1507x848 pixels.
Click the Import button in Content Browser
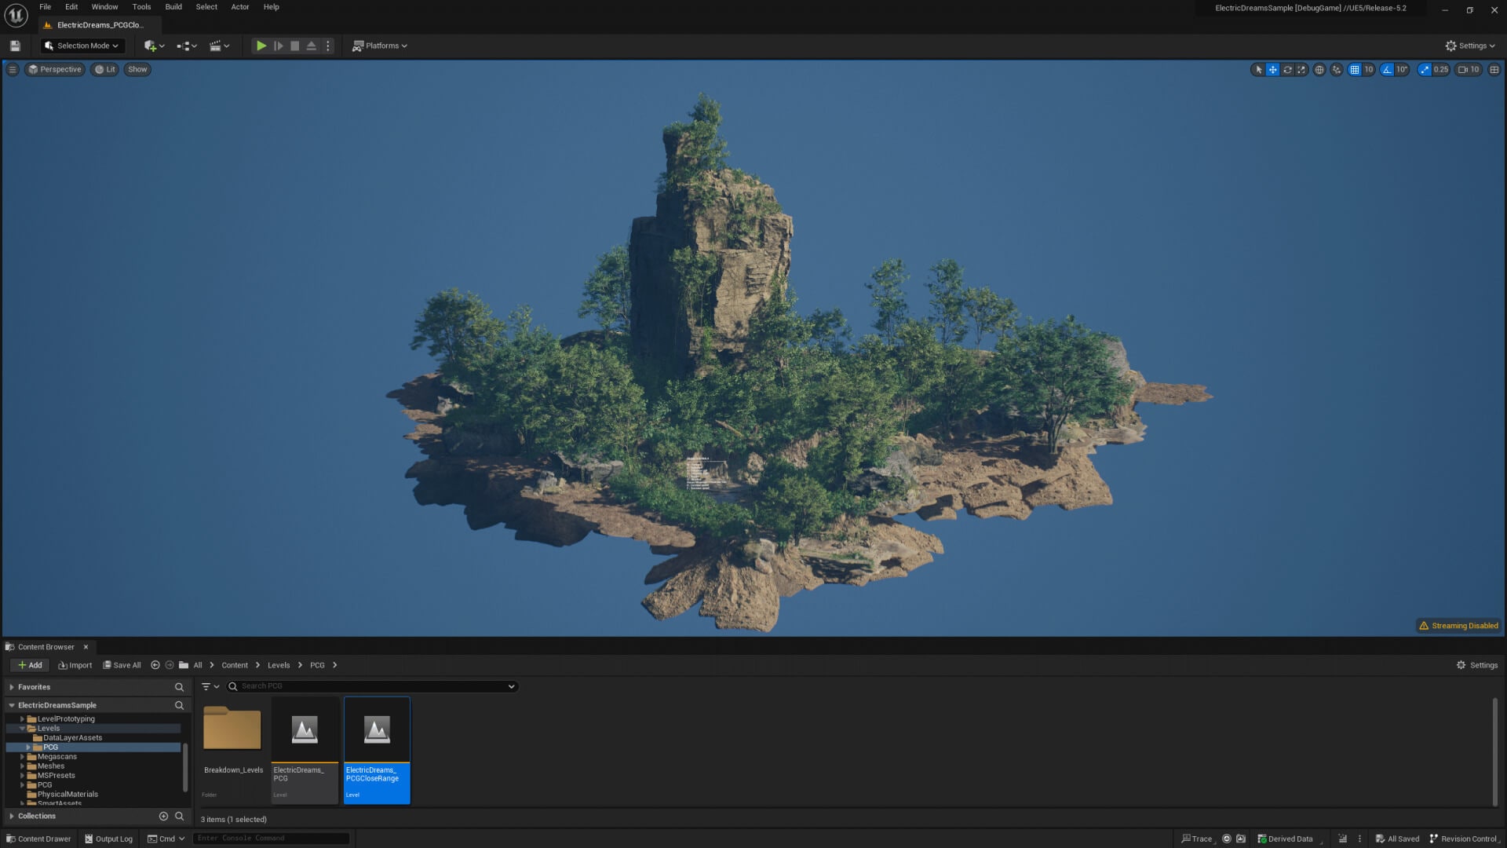click(75, 665)
